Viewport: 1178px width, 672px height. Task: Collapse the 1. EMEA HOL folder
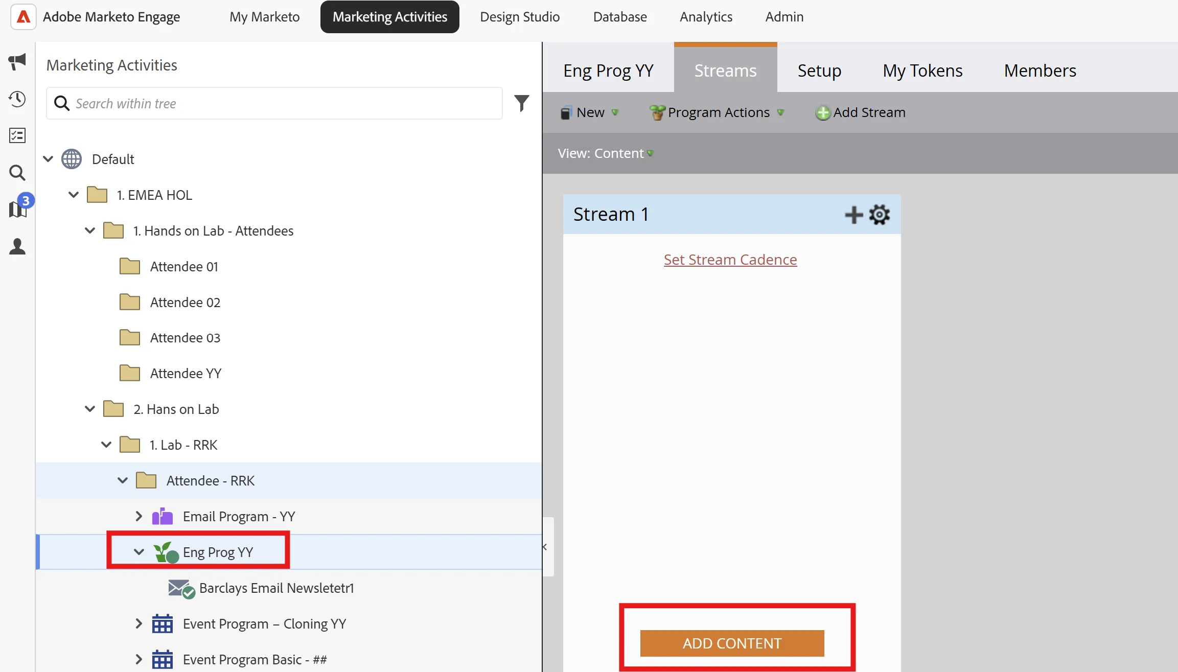click(74, 195)
